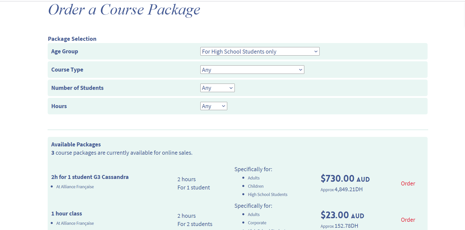Screen dimensions: 465x230
Task: Click 'High School Students' in first package list
Action: 267,194
